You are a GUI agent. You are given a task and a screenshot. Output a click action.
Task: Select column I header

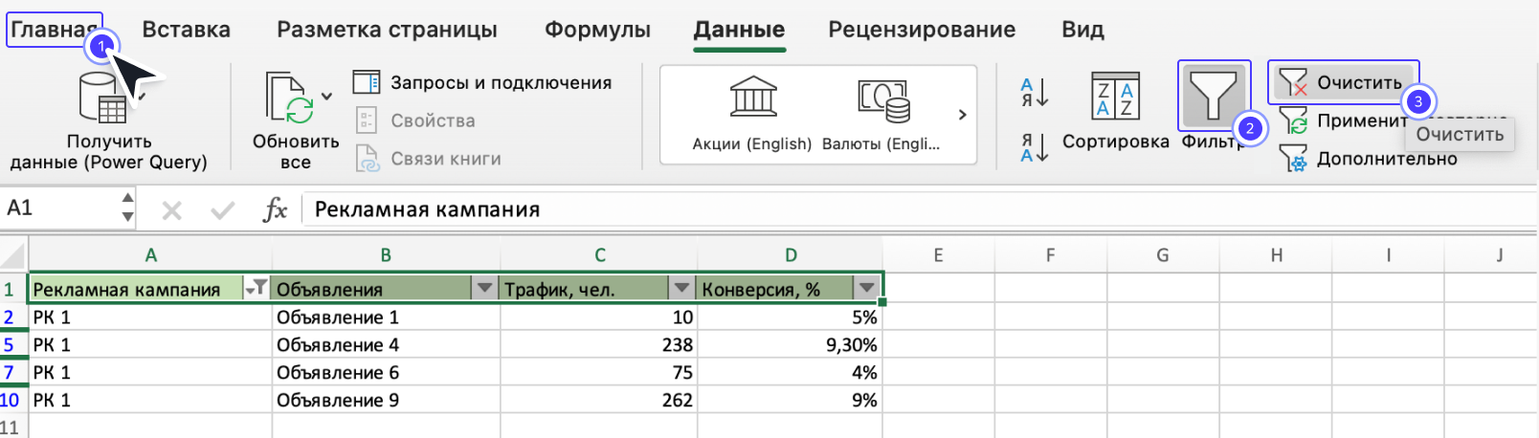(x=1388, y=255)
